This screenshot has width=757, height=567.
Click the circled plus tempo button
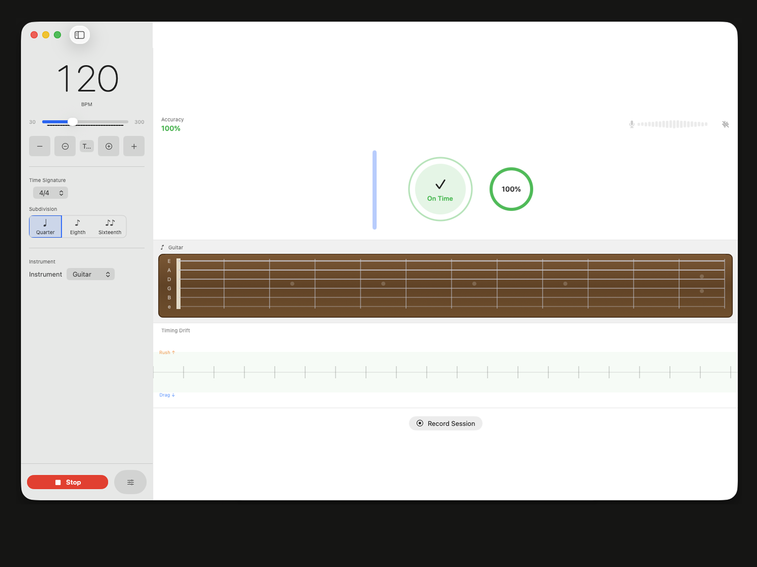click(x=109, y=146)
